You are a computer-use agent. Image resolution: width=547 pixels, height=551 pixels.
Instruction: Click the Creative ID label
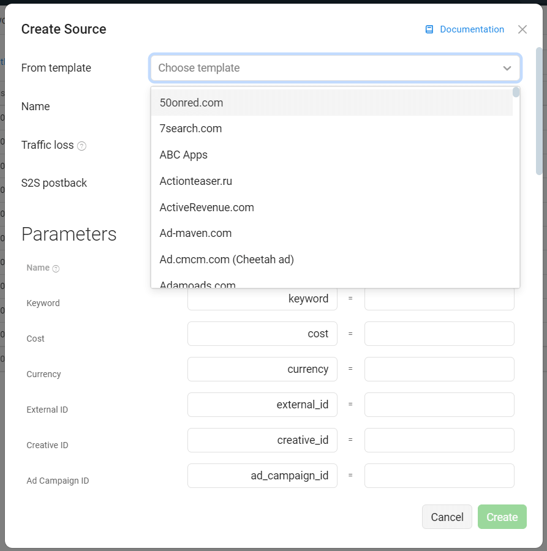pyautogui.click(x=47, y=445)
